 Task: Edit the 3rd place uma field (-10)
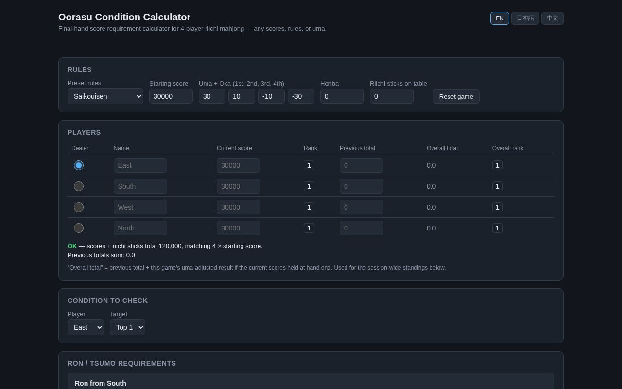pos(271,96)
